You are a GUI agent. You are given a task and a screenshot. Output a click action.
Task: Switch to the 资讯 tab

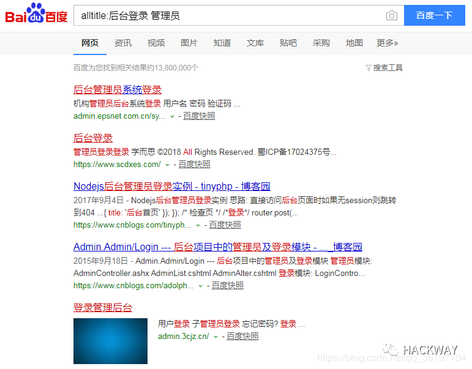pos(123,43)
